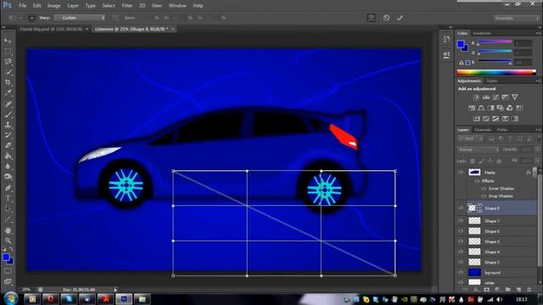Switch to the Channels tab
The image size is (543, 305).
pos(483,130)
